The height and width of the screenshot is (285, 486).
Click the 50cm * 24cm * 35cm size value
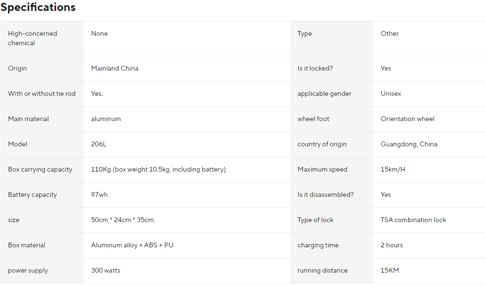(122, 220)
